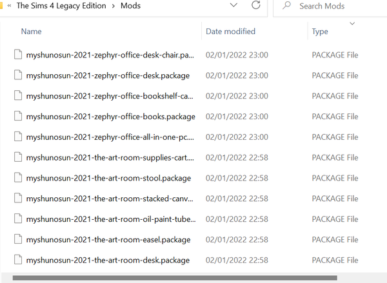Sort files by Name column
Screen dimensions: 387x283
coord(32,32)
